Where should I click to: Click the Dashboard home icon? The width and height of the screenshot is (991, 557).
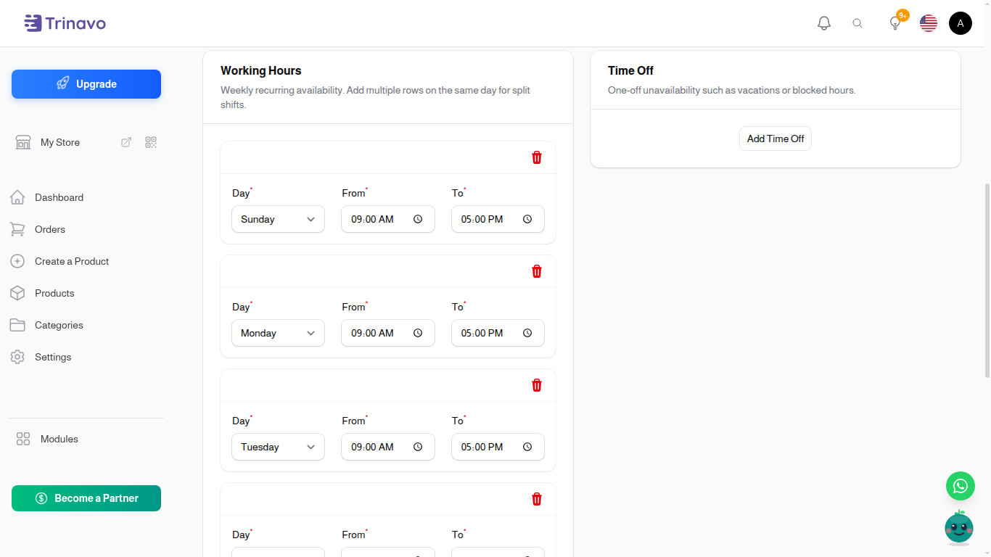pos(17,197)
